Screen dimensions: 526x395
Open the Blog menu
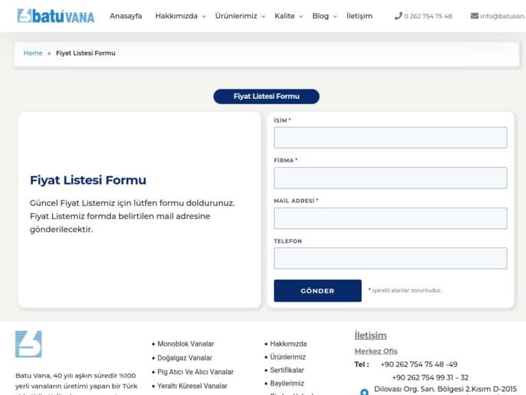(x=321, y=16)
